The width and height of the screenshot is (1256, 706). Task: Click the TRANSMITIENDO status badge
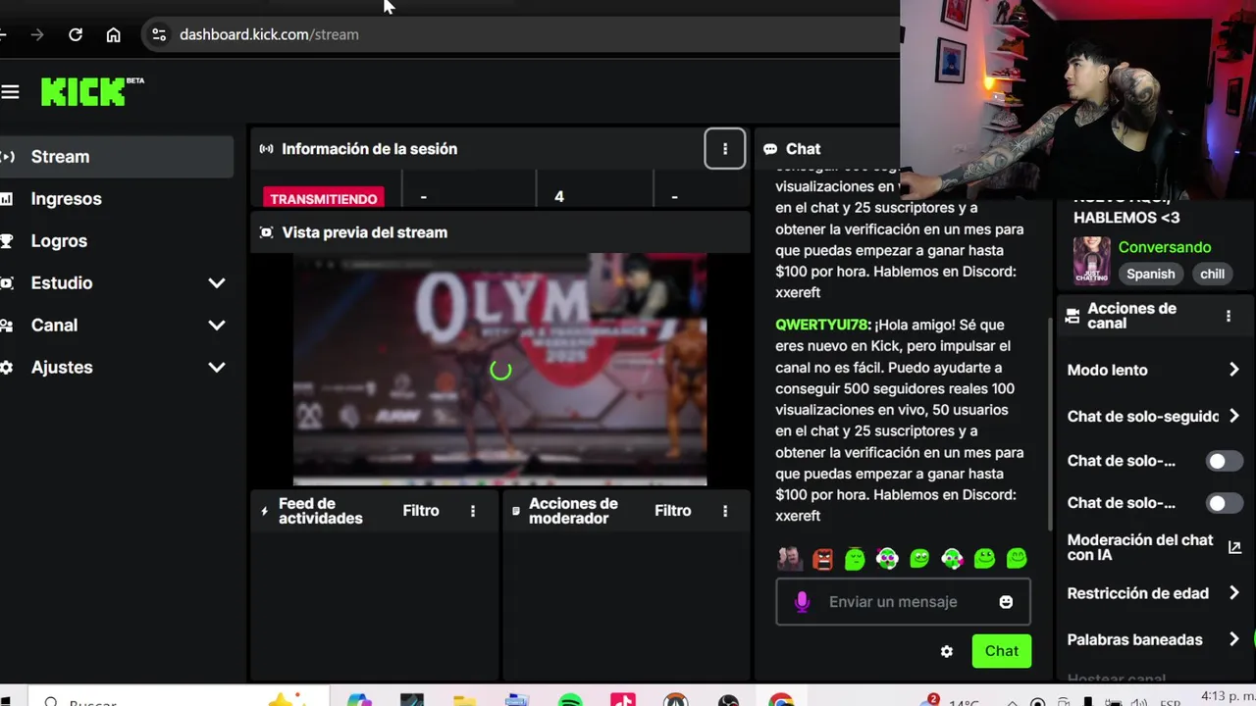tap(324, 198)
